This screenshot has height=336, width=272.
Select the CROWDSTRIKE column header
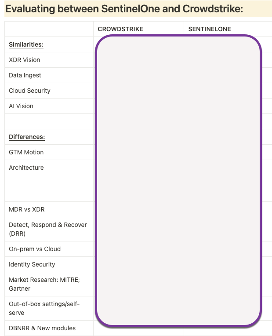click(x=120, y=29)
